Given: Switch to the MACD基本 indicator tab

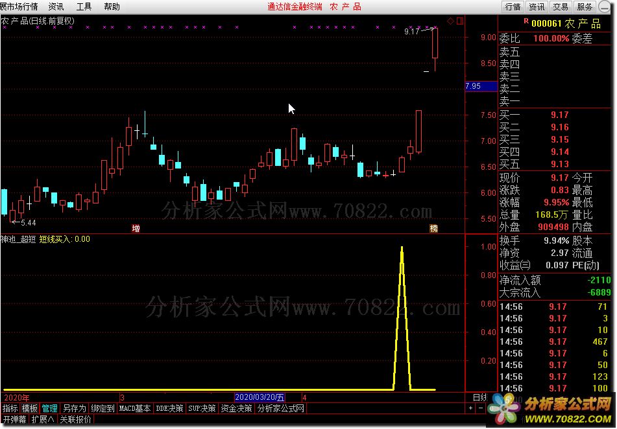Looking at the screenshot, I should tap(135, 408).
